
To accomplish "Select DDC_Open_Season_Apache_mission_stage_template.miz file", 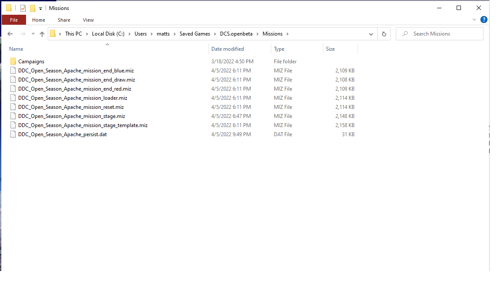I will point(83,125).
